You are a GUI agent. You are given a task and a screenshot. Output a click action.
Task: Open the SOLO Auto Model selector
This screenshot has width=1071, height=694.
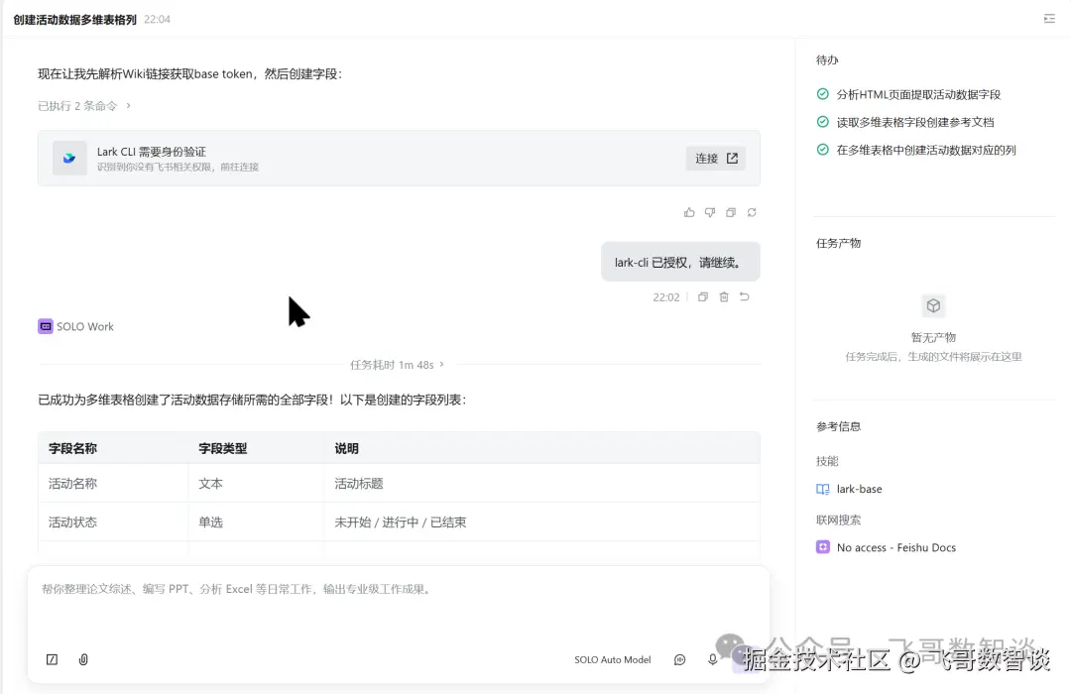pyautogui.click(x=613, y=660)
